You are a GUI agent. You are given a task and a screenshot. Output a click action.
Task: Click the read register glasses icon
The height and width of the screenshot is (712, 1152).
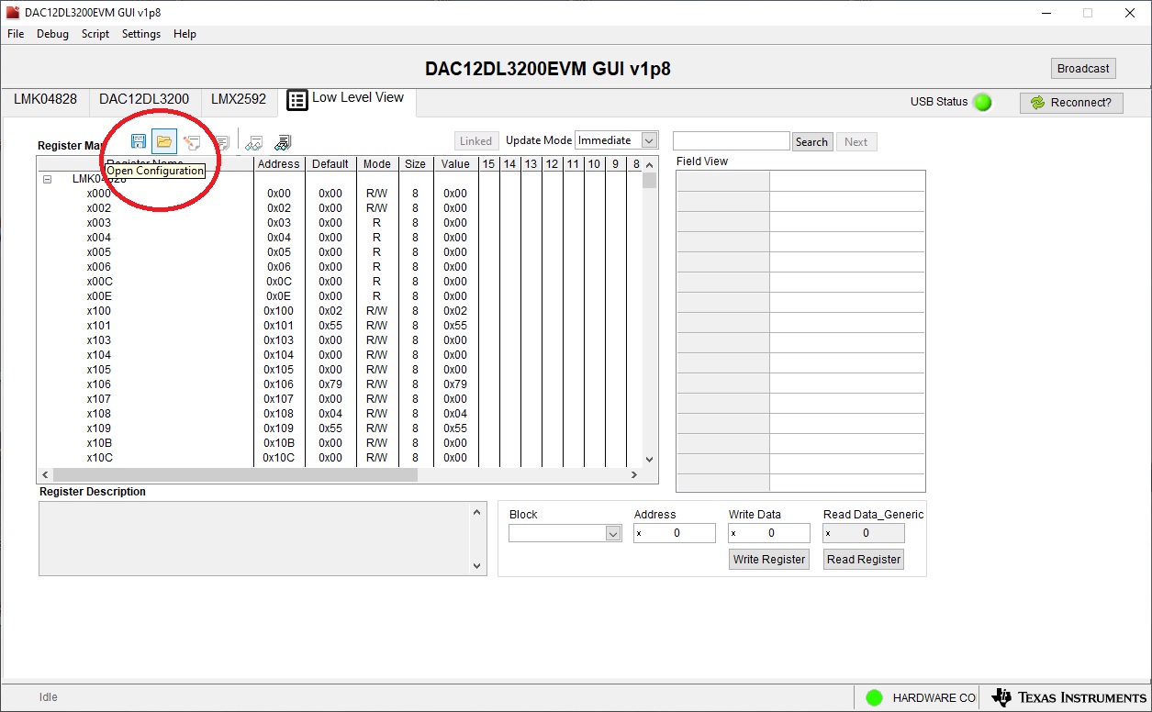[254, 142]
